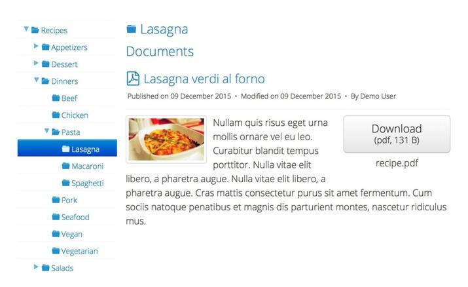Collapse the Pasta folder arrow
Screen dimensions: 468x287
tap(46, 131)
